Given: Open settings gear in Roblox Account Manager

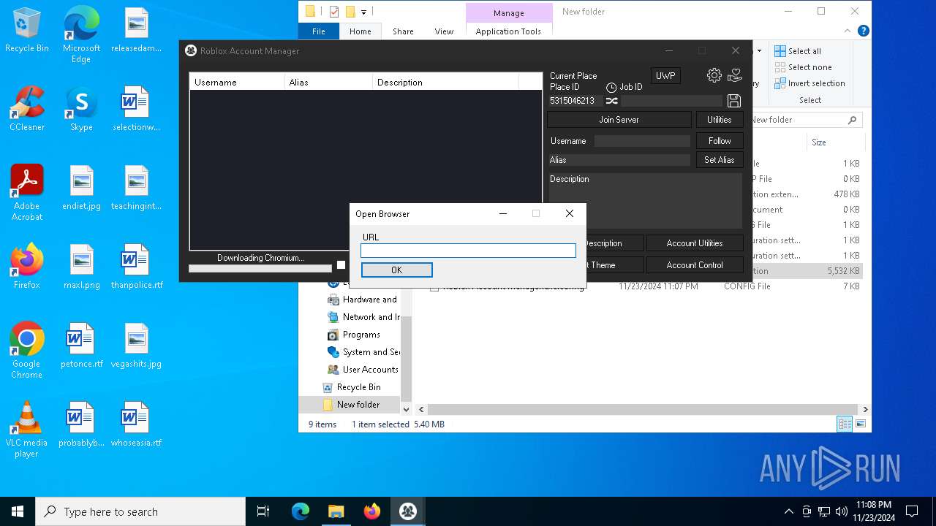Looking at the screenshot, I should point(714,75).
